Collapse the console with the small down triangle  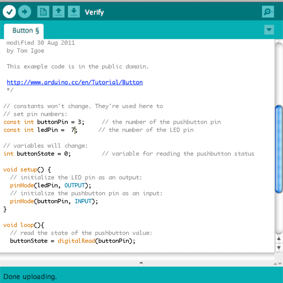click(x=280, y=264)
